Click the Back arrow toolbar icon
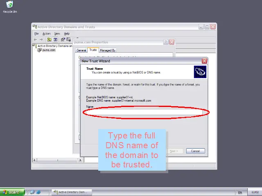Screen dimensions: 262x196 [36, 40]
